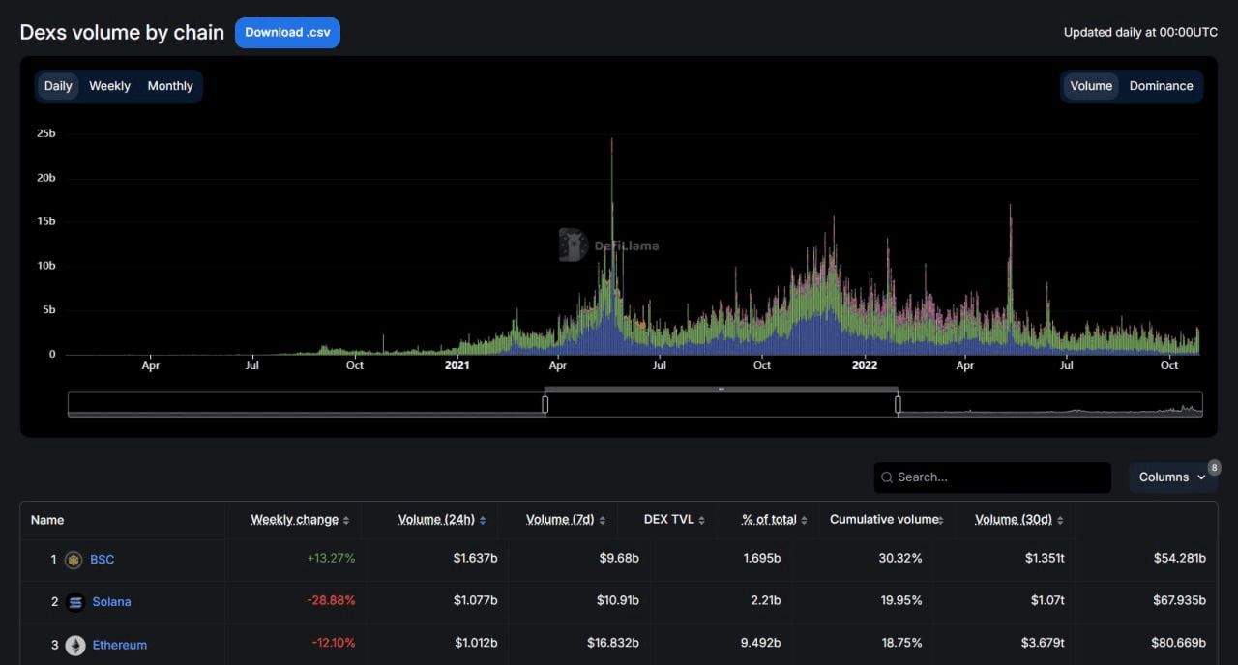Click the Download .csv button
The image size is (1238, 665).
pyautogui.click(x=287, y=32)
